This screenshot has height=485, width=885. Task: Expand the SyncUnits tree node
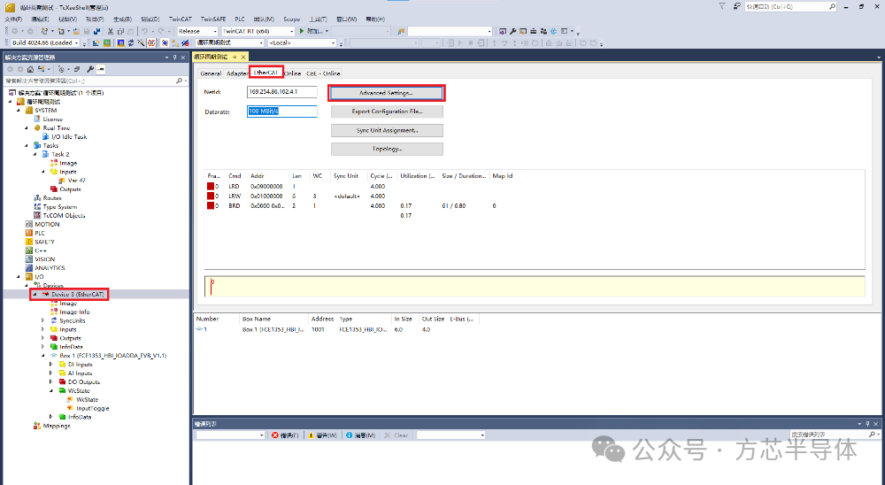42,320
